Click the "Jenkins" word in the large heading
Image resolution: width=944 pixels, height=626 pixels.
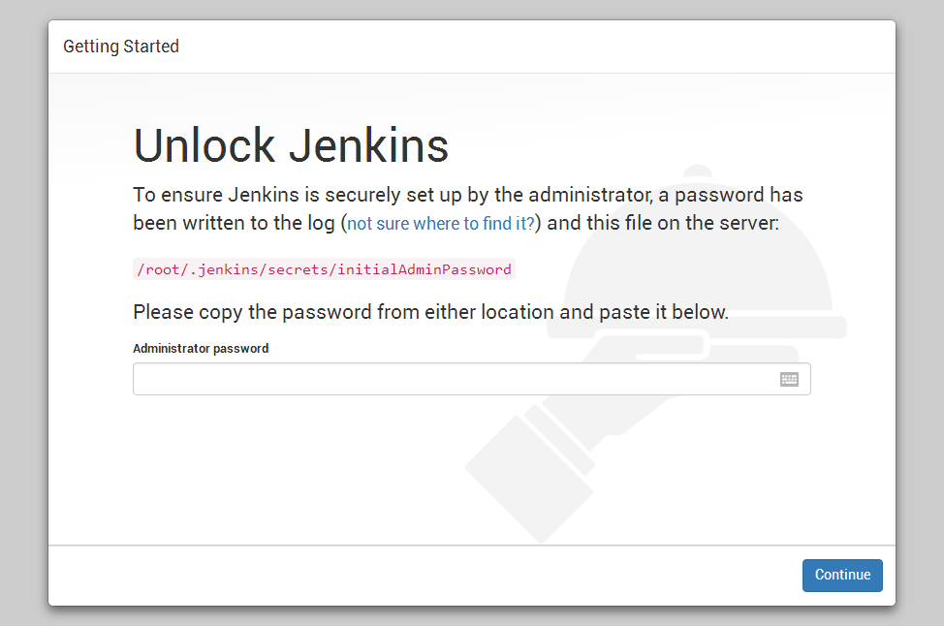[x=369, y=145]
